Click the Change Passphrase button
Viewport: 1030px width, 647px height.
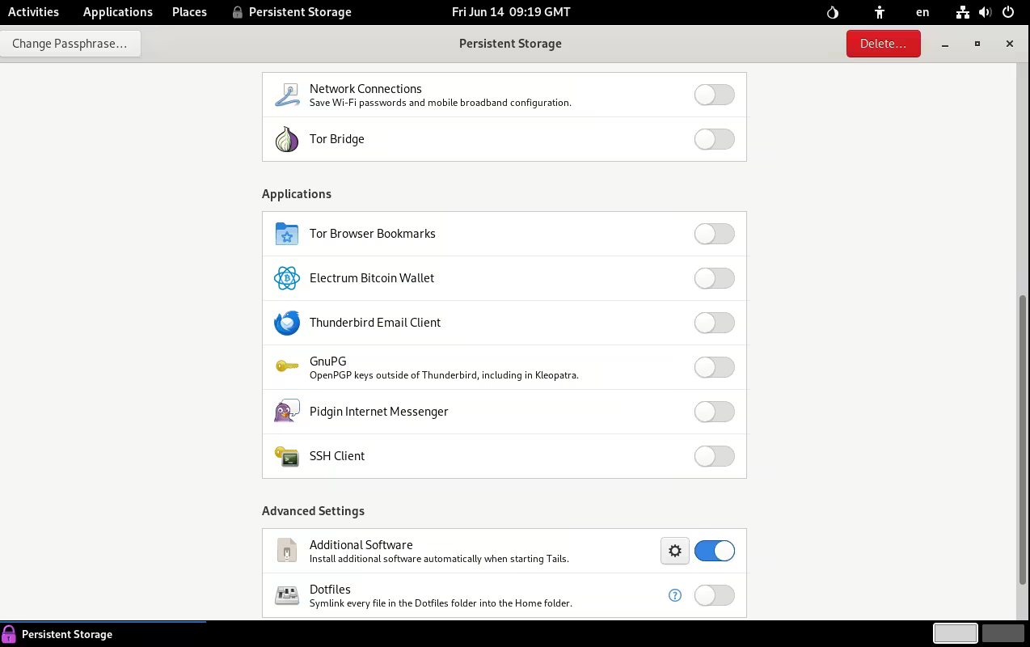click(x=70, y=44)
